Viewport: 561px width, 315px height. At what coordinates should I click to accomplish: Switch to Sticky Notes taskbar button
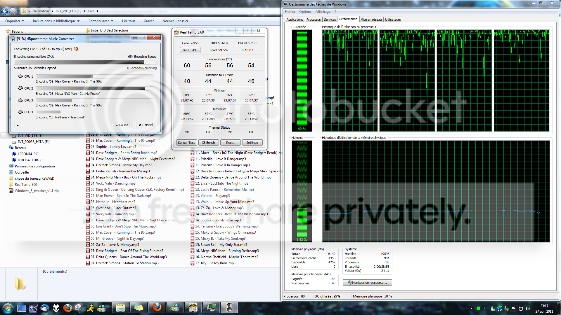139,308
